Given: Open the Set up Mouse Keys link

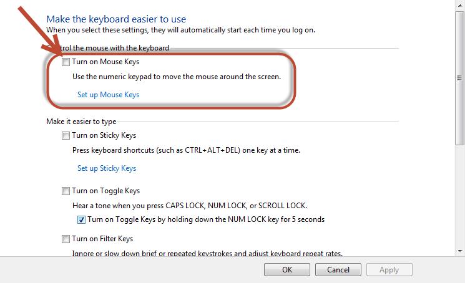Looking at the screenshot, I should (108, 95).
